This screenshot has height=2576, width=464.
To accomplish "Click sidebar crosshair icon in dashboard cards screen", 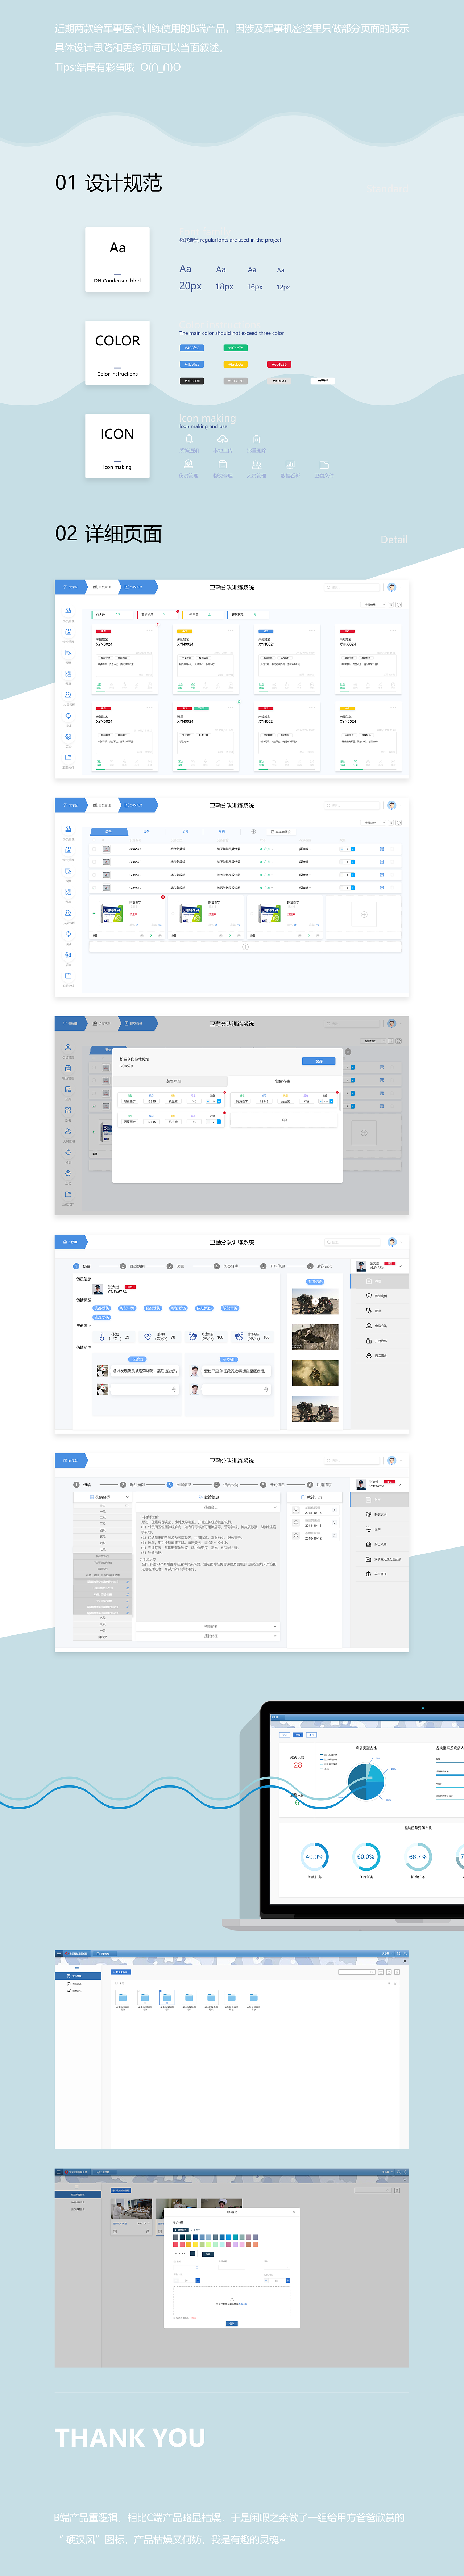I will pos(68,716).
